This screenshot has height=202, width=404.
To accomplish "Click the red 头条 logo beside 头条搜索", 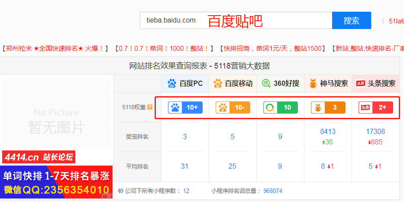I will point(361,84).
